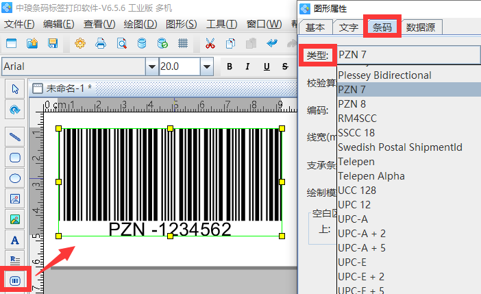
Task: Select the PZN barcode object on canvas
Action: (x=170, y=182)
